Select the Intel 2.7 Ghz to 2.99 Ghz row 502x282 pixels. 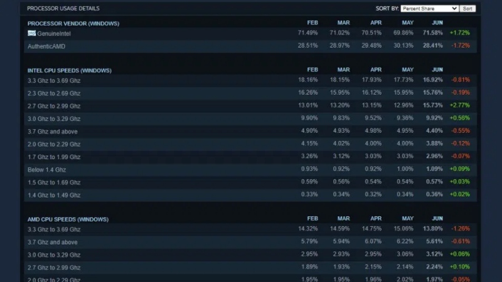(54, 106)
